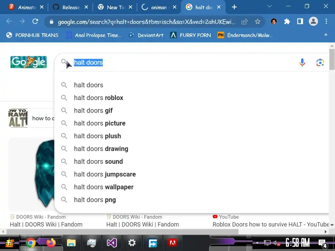This screenshot has height=251, width=335.
Task: Open the 6:58 AM clock
Action: (298, 243)
